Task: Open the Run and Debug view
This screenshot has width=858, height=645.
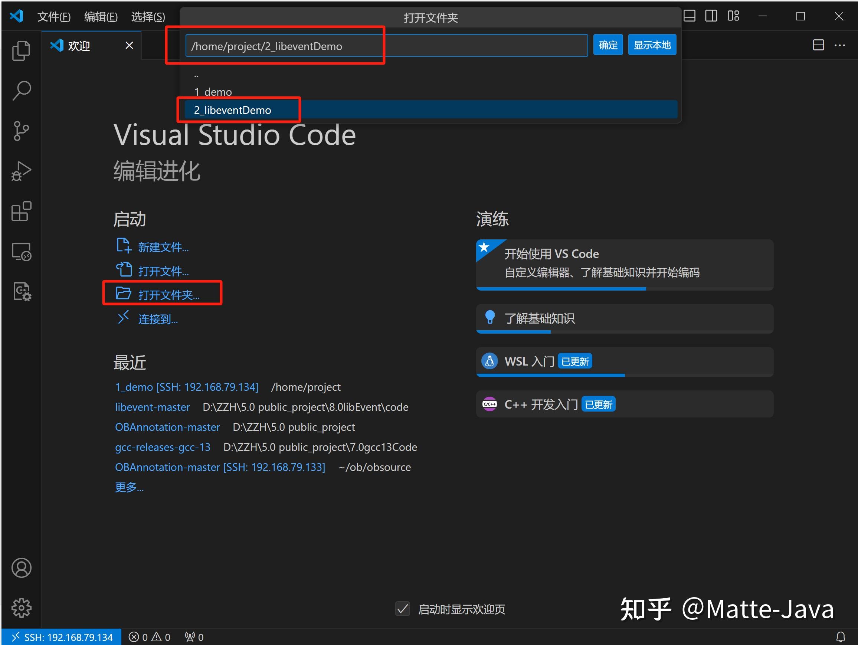Action: pyautogui.click(x=21, y=171)
